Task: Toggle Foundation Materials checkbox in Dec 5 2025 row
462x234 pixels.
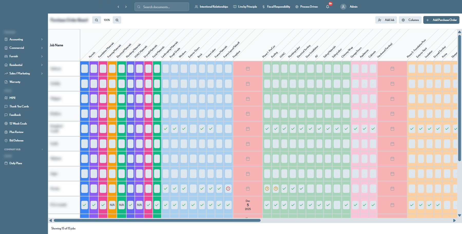Action: [94, 205]
